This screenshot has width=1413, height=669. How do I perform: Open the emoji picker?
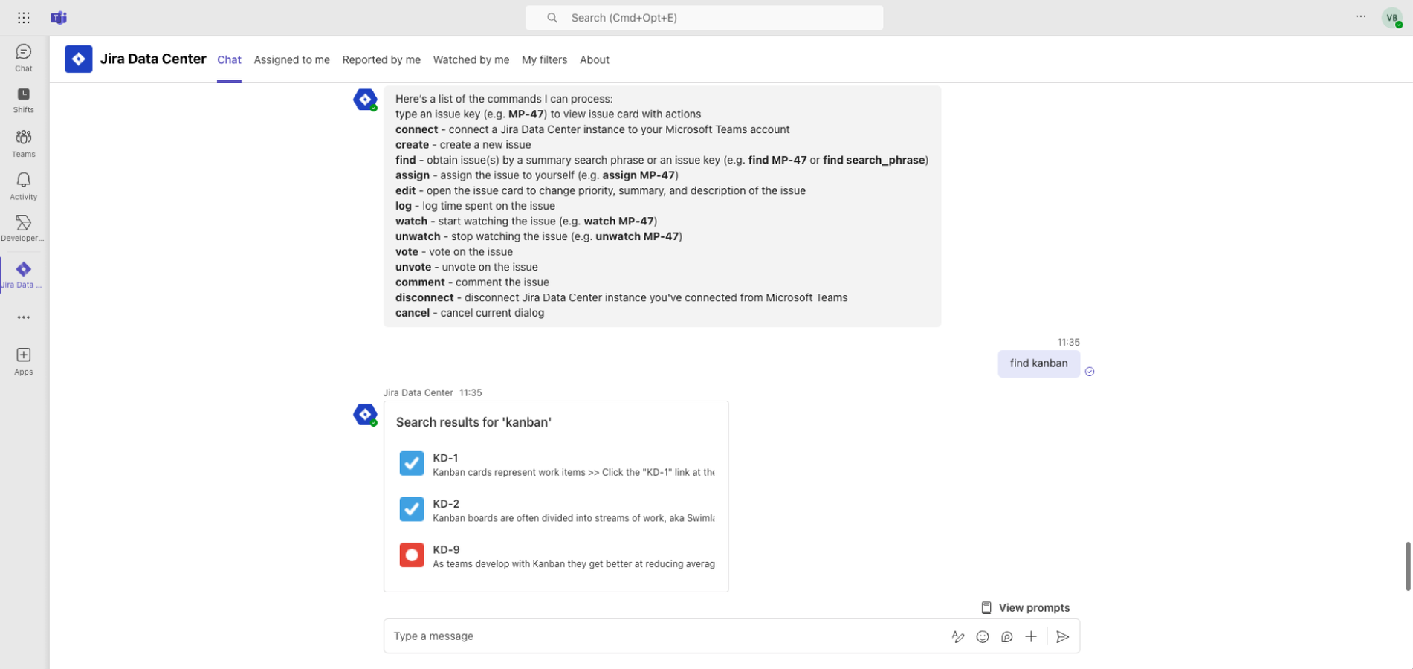point(983,636)
